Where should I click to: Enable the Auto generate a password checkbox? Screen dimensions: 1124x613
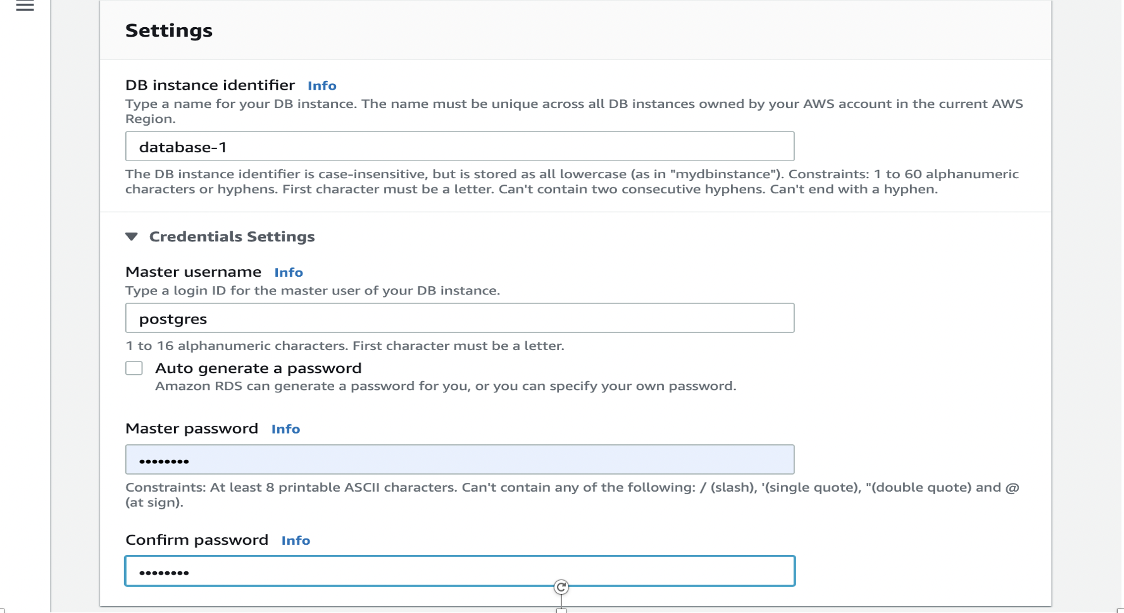(x=134, y=367)
